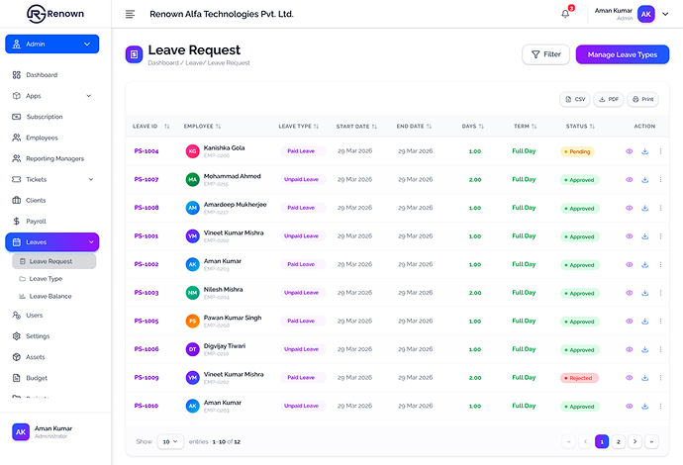Open the Admin role dropdown
The image size is (683, 465).
(51, 44)
